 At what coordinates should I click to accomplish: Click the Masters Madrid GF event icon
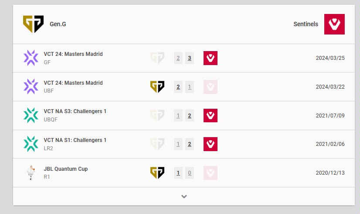[31, 58]
